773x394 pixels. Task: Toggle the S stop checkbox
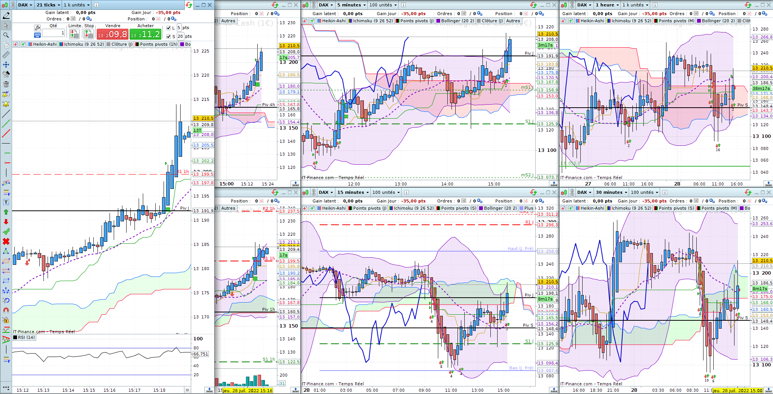[x=169, y=37]
